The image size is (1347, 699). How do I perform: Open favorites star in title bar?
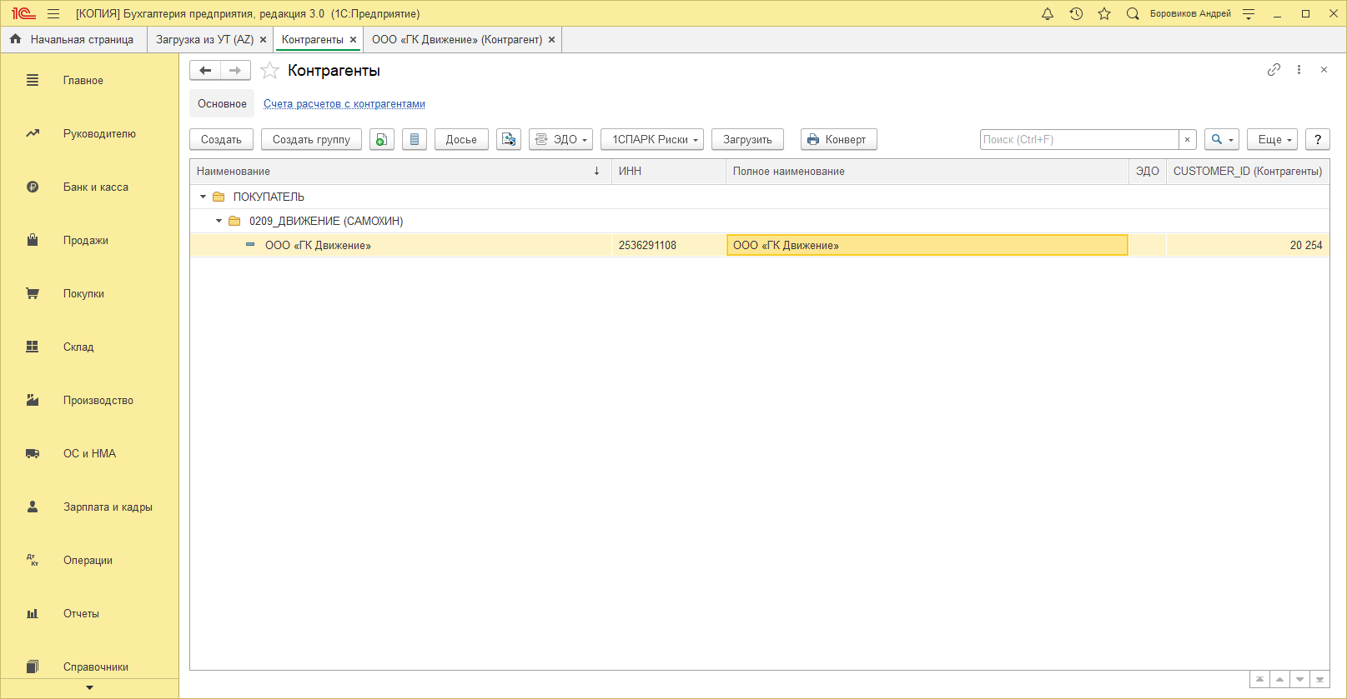1104,14
